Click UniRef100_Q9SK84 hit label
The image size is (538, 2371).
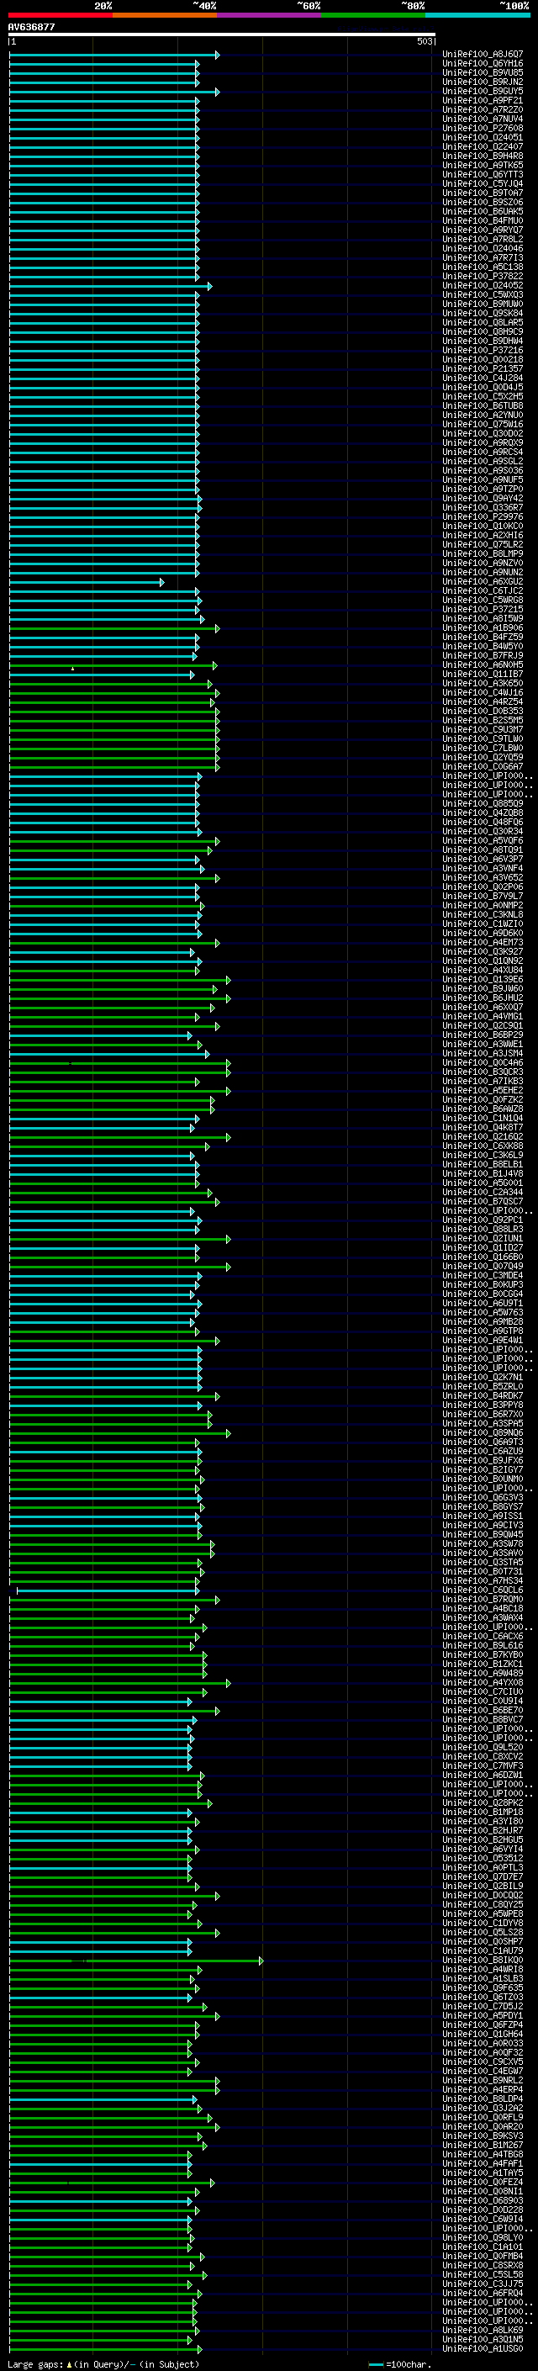(x=483, y=313)
